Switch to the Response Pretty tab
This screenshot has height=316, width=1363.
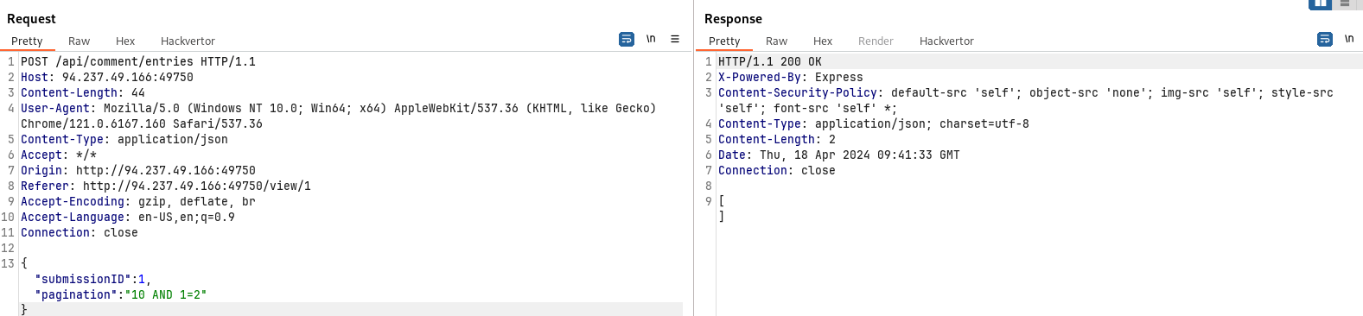[724, 41]
